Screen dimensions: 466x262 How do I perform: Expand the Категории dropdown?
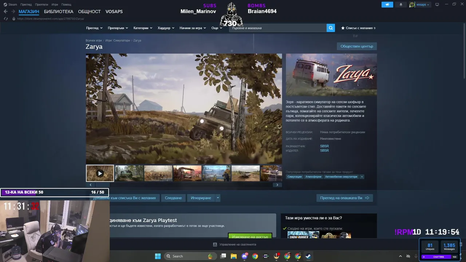(143, 28)
